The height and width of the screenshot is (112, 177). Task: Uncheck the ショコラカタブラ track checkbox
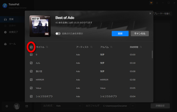31,96
